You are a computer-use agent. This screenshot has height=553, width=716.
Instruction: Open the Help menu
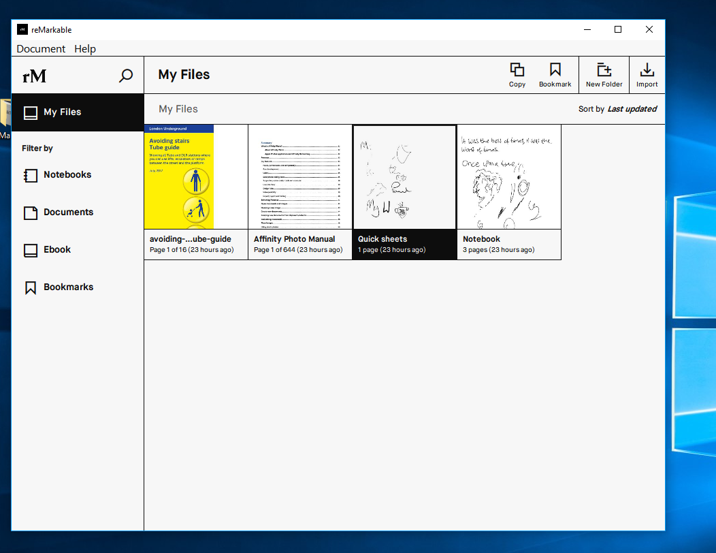pos(85,49)
